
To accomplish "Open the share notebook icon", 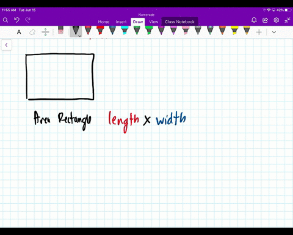I will point(265,20).
